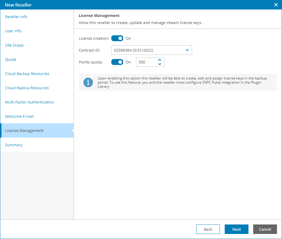Viewport: 282px width, 239px height.
Task: Disable the Points quota toggle
Action: click(x=117, y=62)
